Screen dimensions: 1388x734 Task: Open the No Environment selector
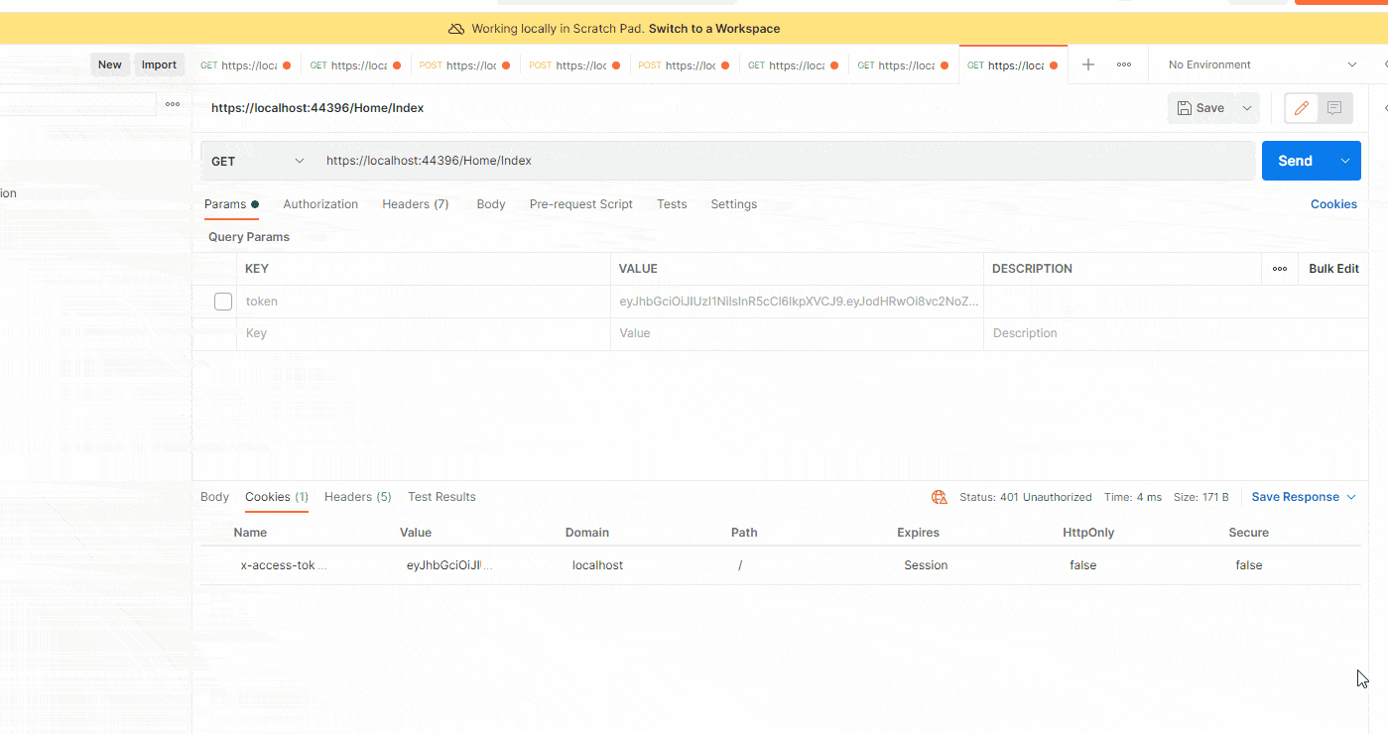[x=1263, y=64]
